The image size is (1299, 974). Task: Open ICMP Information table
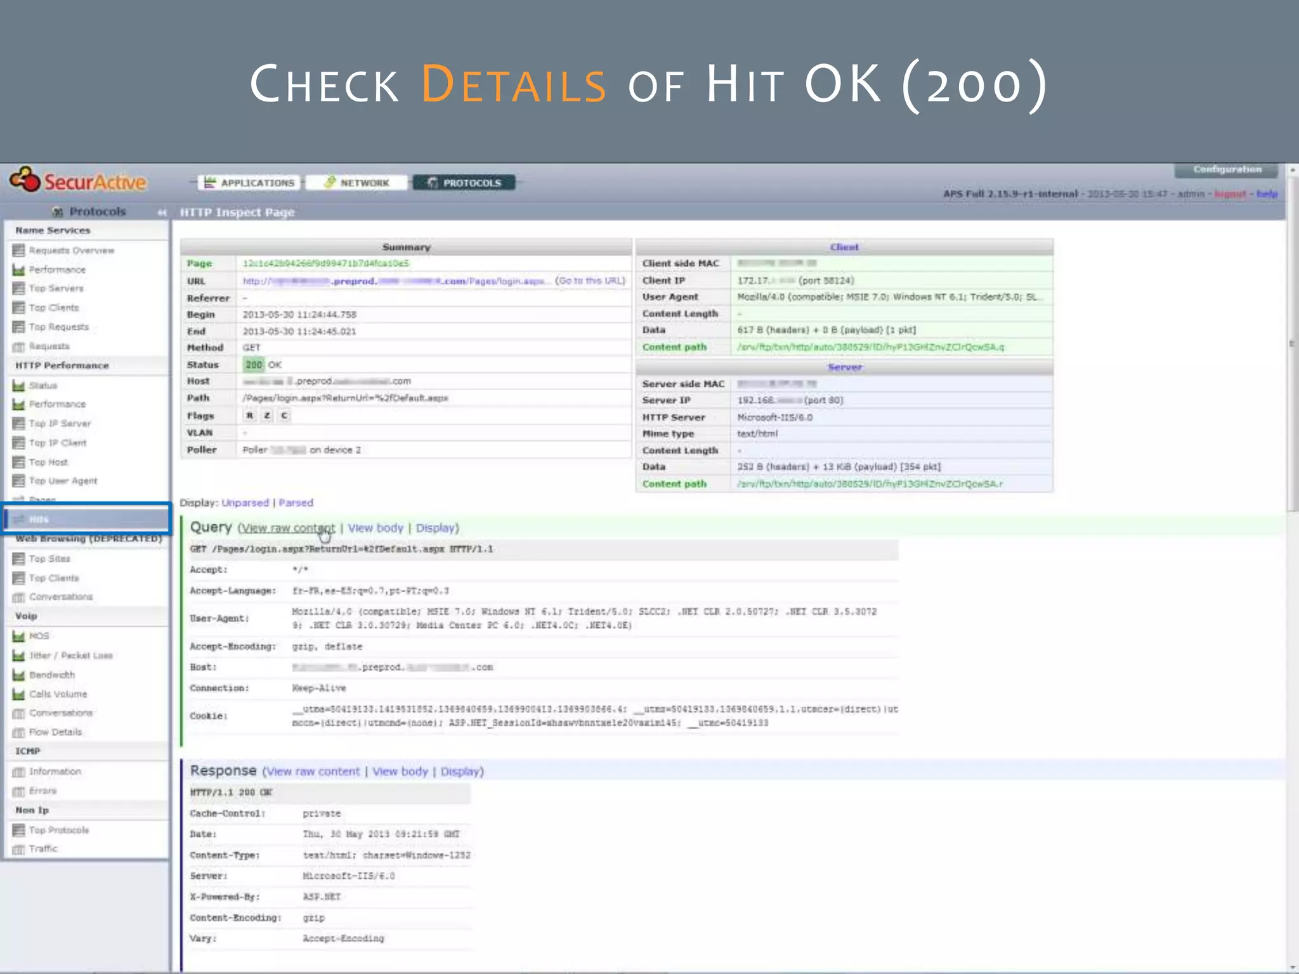[x=55, y=772]
